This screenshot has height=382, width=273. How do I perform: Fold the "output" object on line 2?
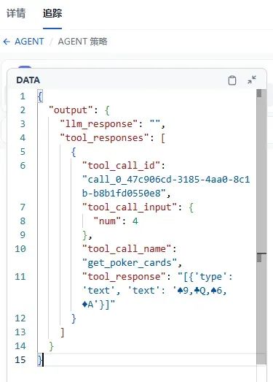[107, 110]
